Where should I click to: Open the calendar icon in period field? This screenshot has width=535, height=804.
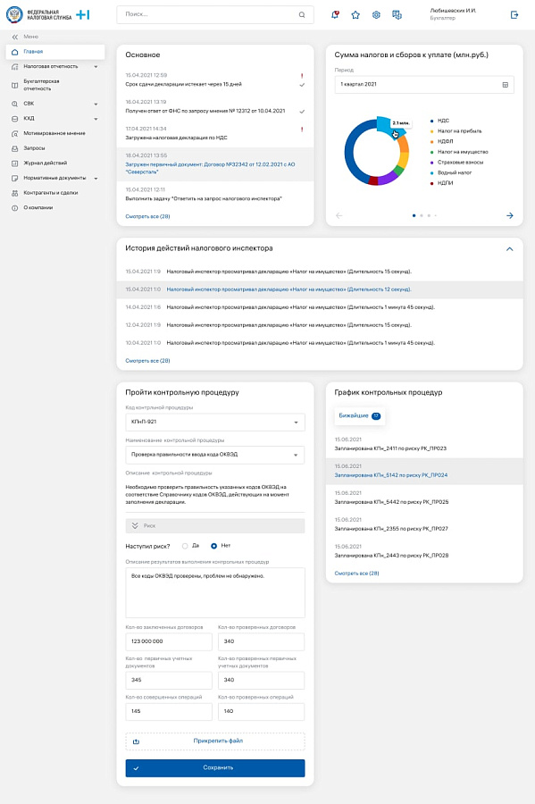506,85
